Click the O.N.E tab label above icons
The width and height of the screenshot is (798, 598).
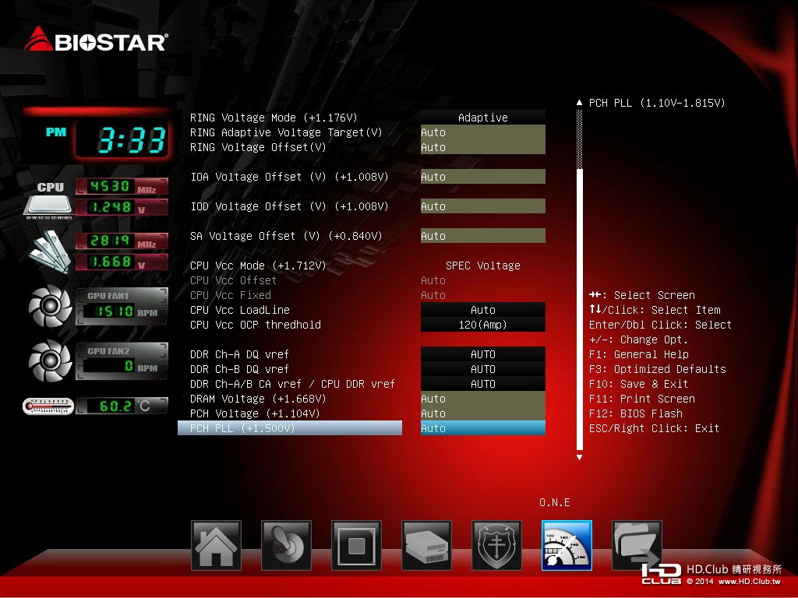tap(554, 502)
